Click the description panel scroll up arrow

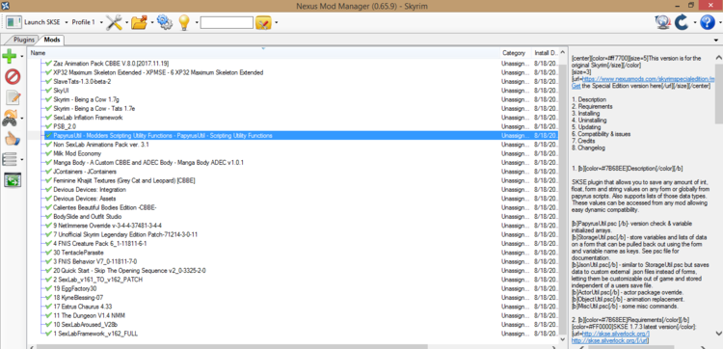click(x=718, y=58)
